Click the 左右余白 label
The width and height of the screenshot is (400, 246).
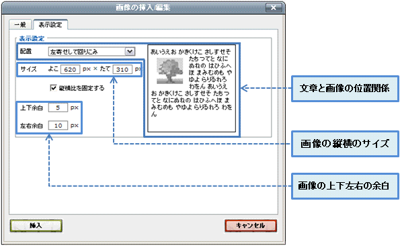[x=32, y=126]
